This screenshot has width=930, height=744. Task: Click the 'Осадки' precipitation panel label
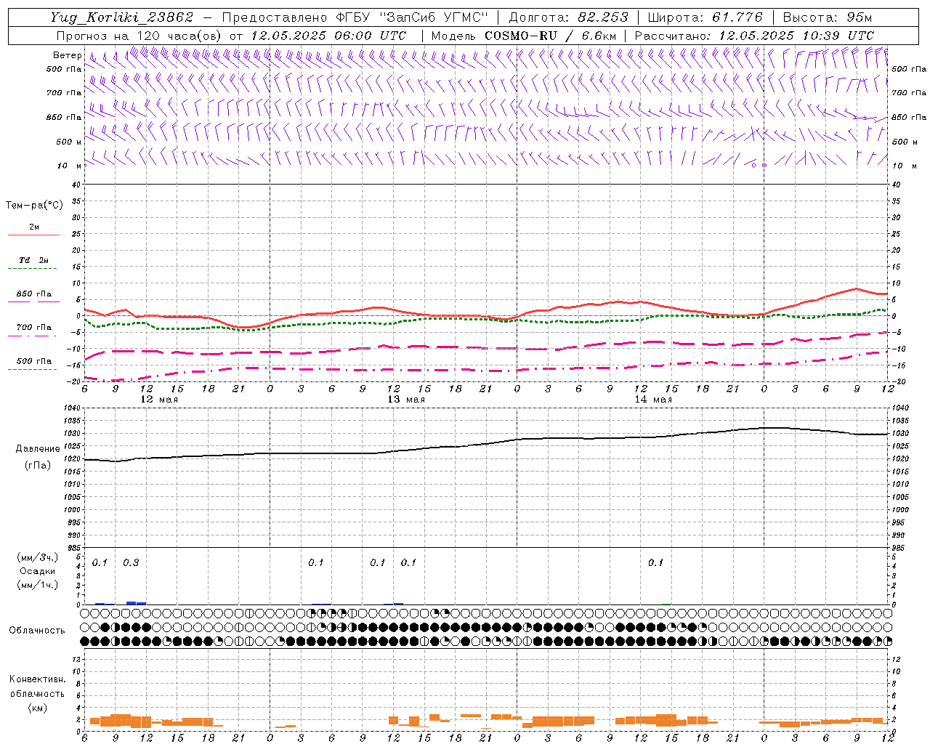[x=38, y=571]
